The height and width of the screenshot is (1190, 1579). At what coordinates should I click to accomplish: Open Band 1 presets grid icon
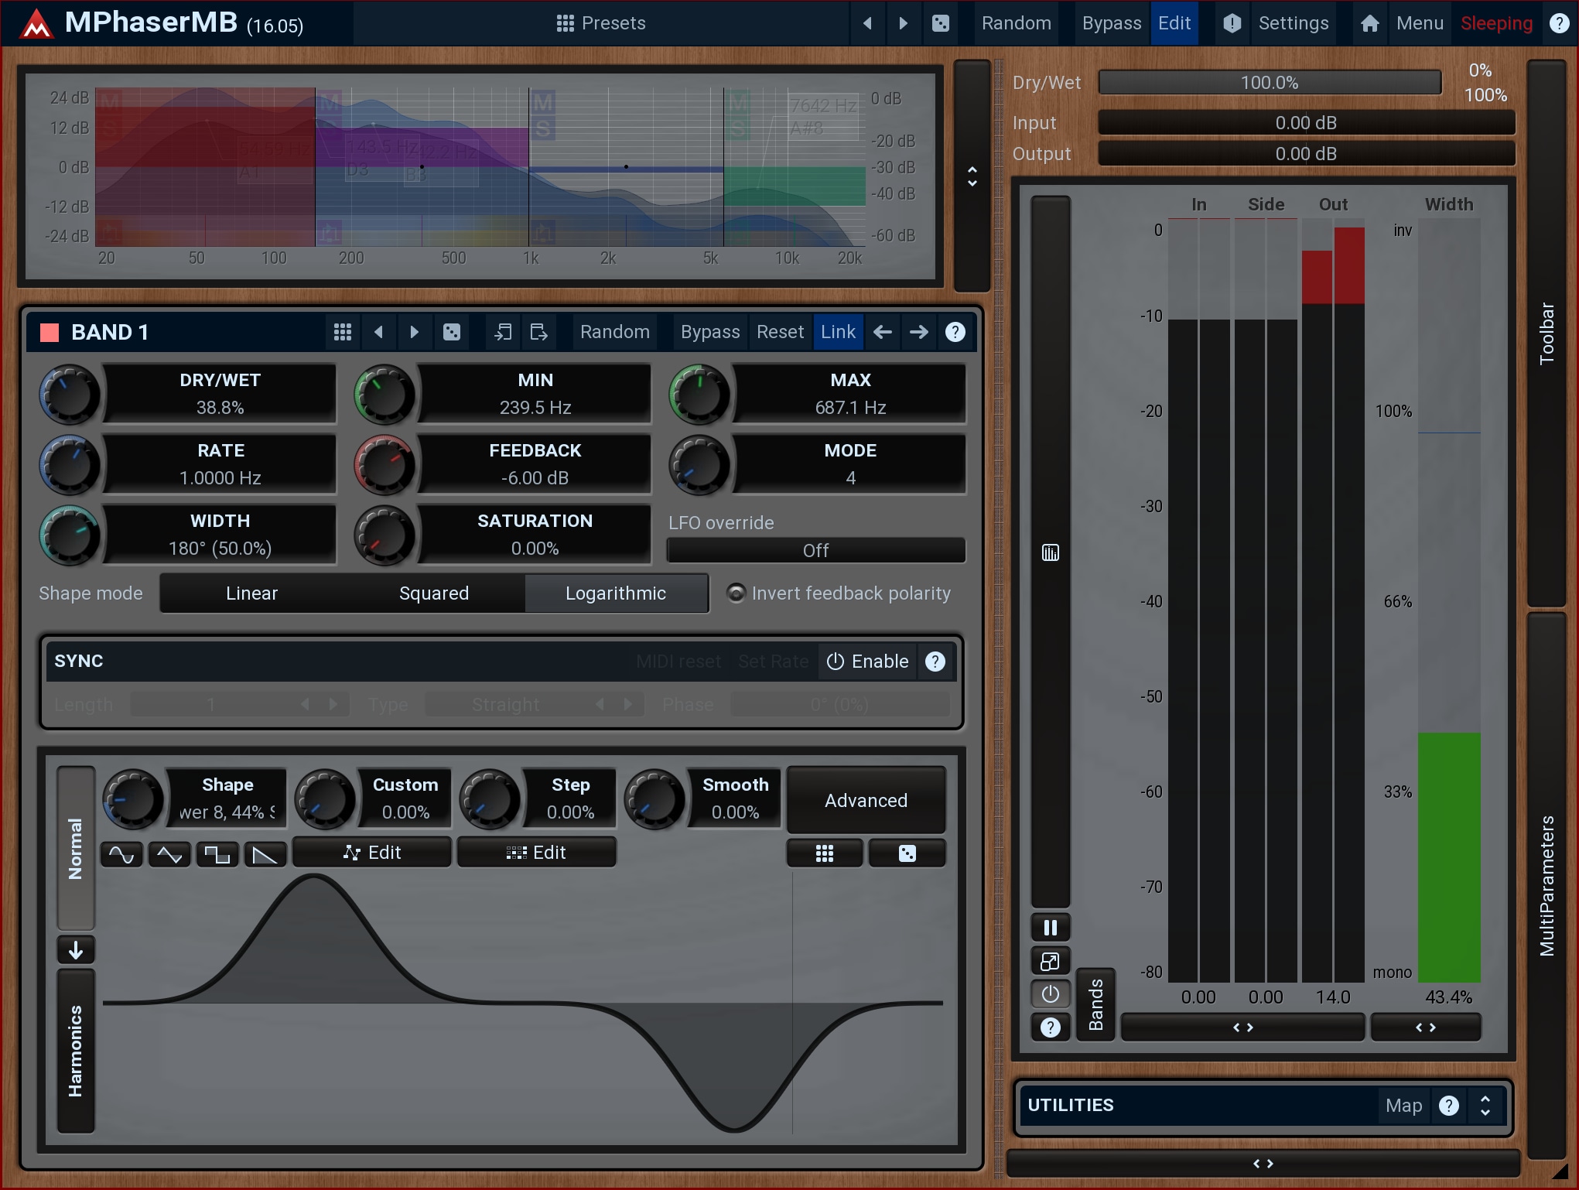point(343,332)
